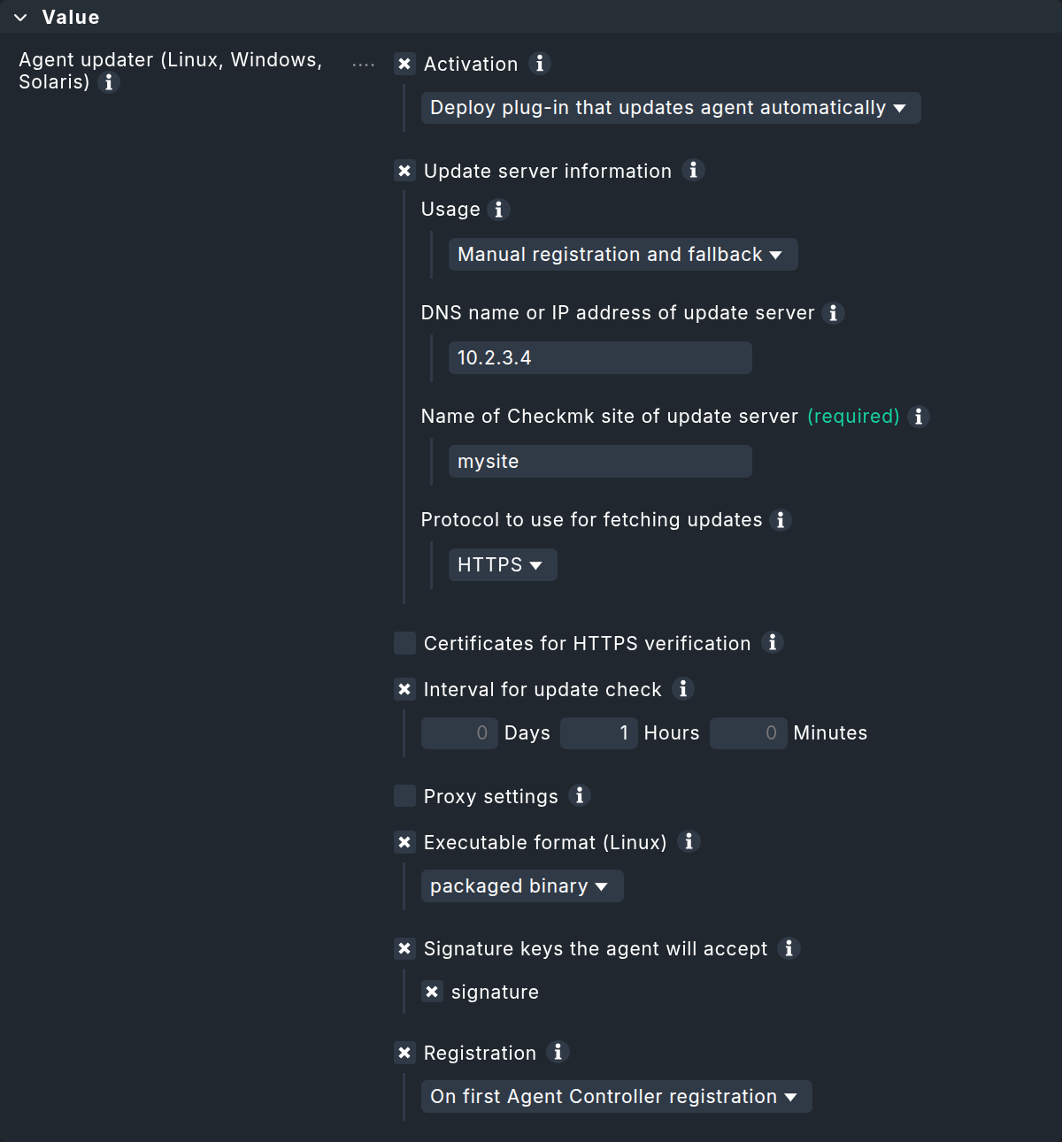Show help for the Usage setting
This screenshot has width=1062, height=1142.
498,210
